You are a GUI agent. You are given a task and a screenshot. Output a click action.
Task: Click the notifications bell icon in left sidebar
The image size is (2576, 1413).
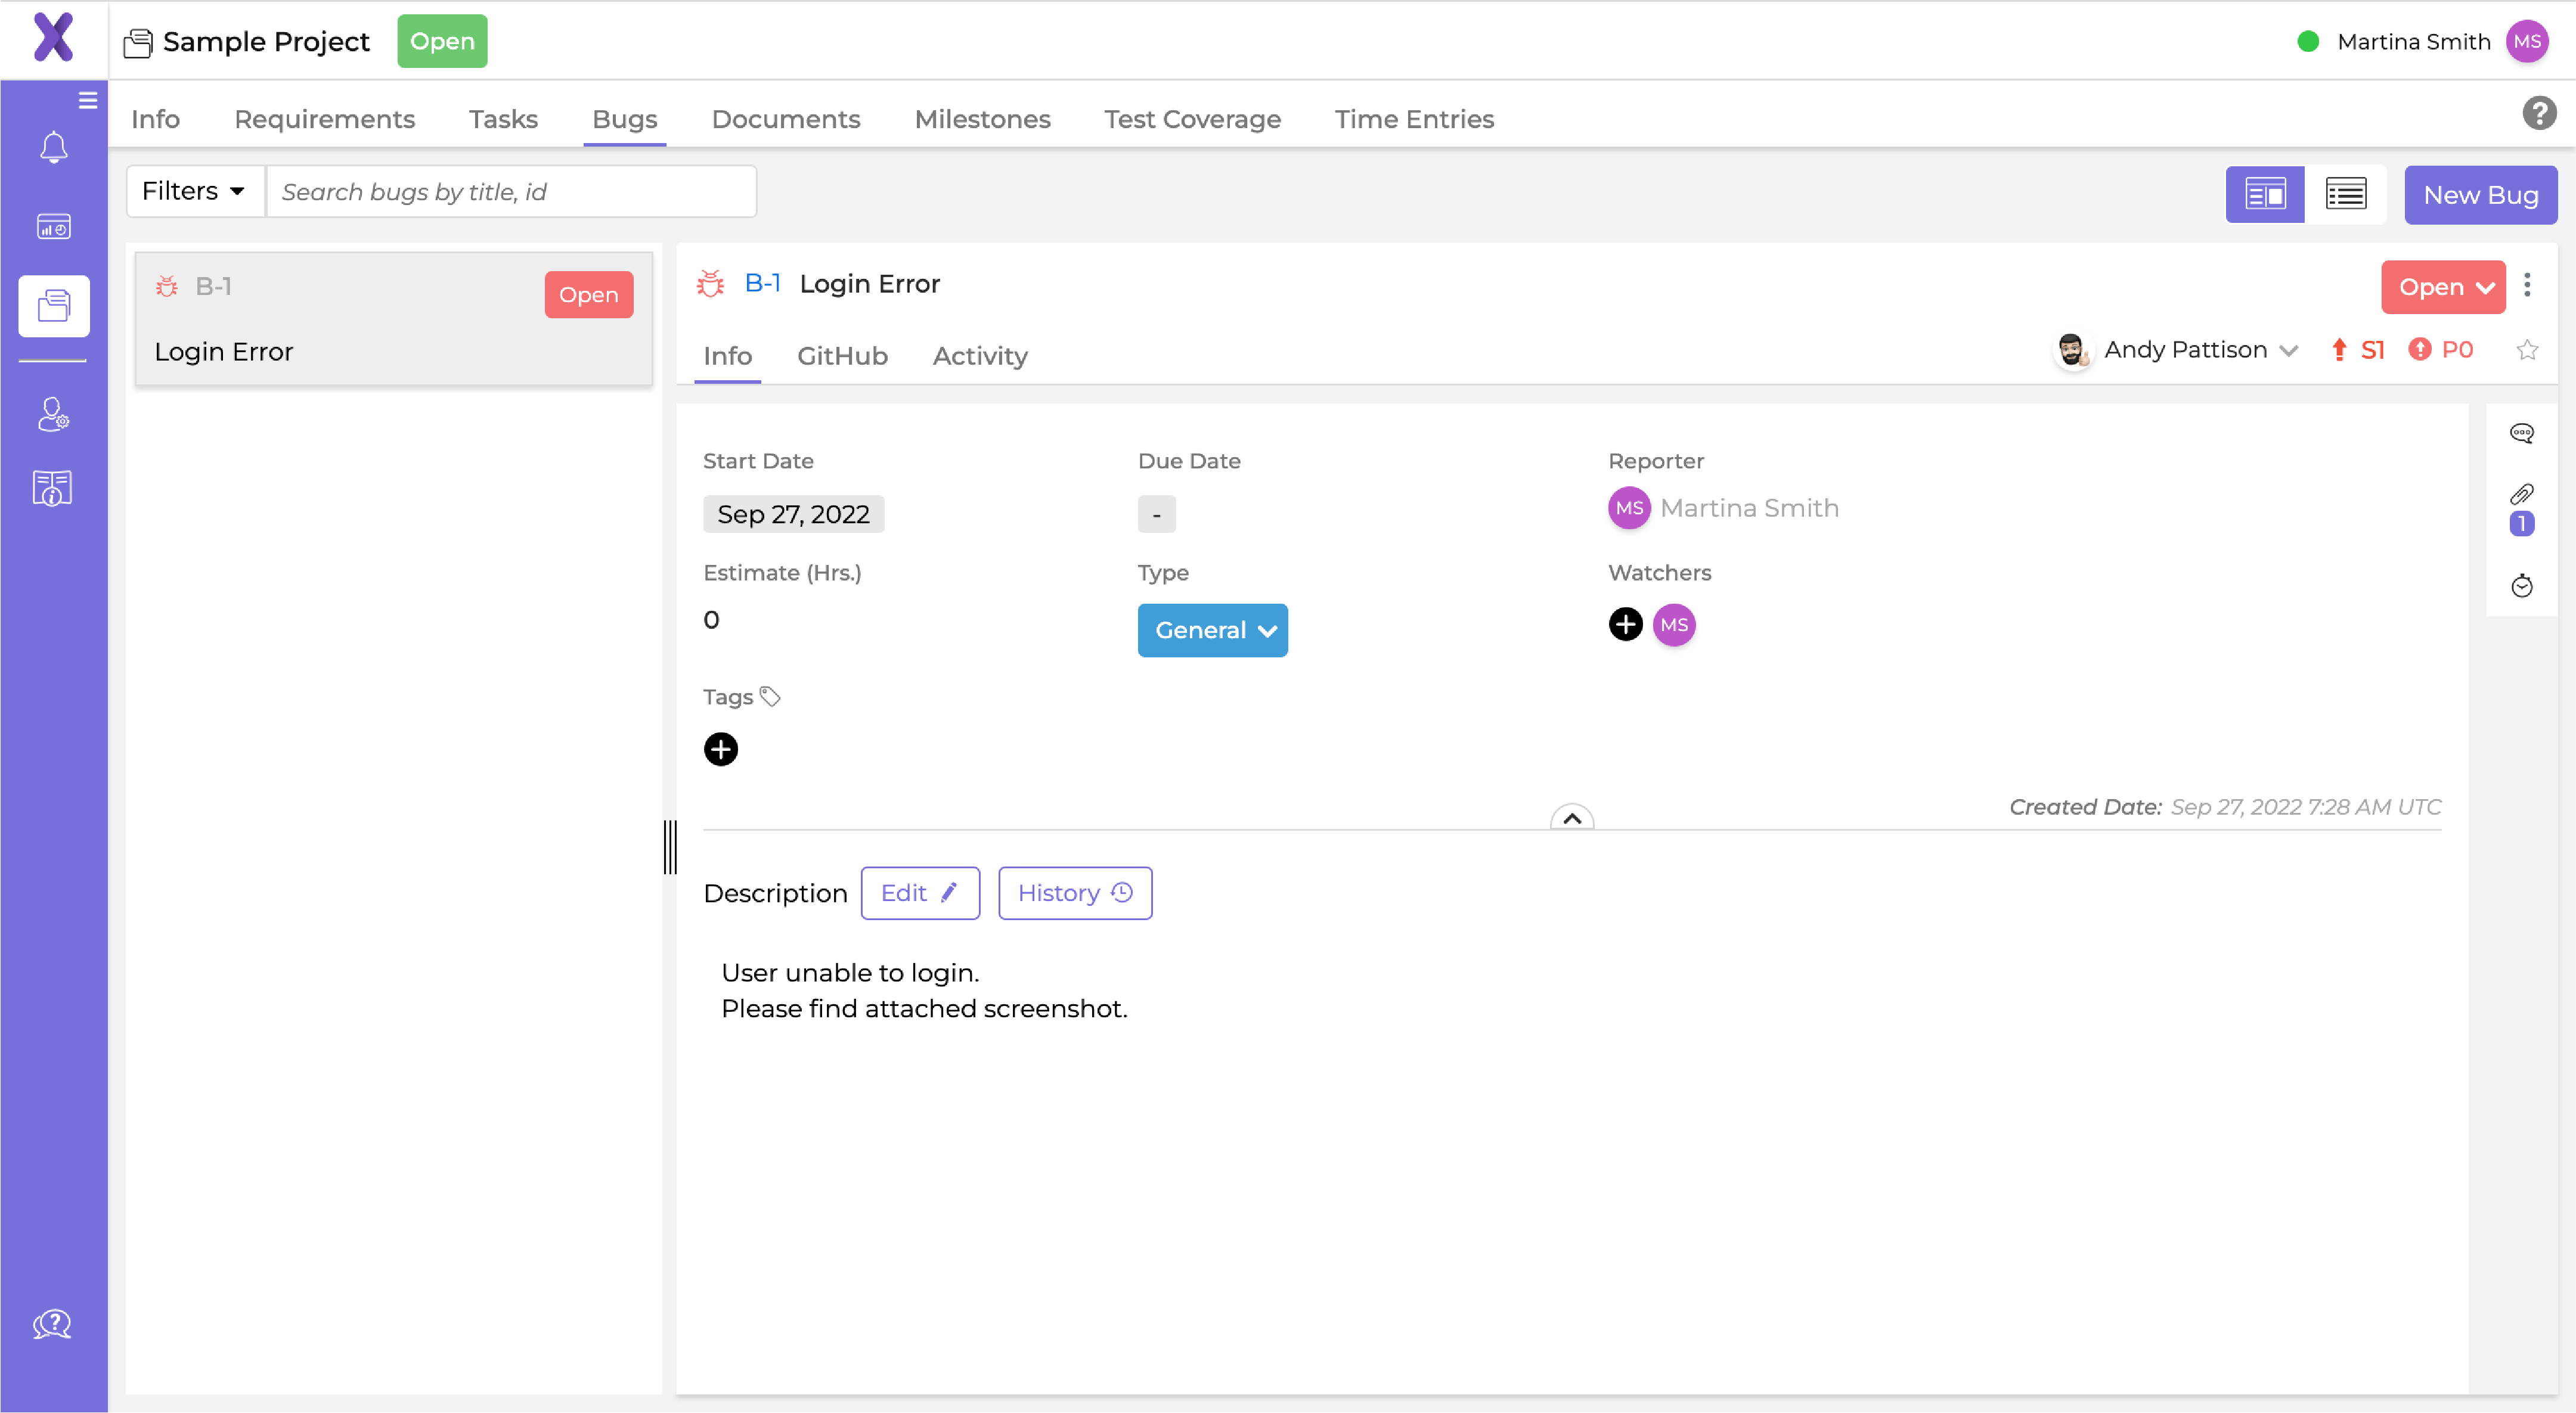(52, 146)
